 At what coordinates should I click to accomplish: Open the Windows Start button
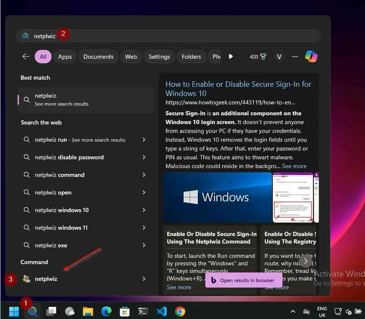click(x=14, y=311)
